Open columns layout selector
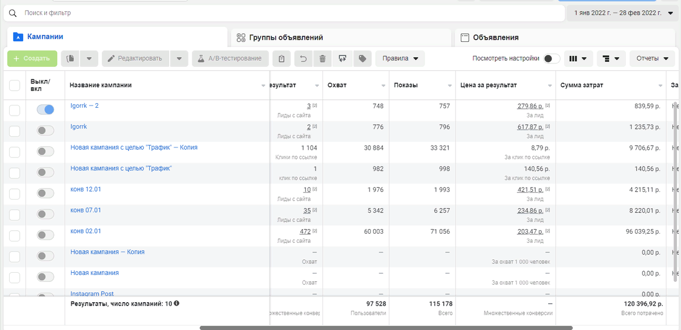 pos(578,58)
